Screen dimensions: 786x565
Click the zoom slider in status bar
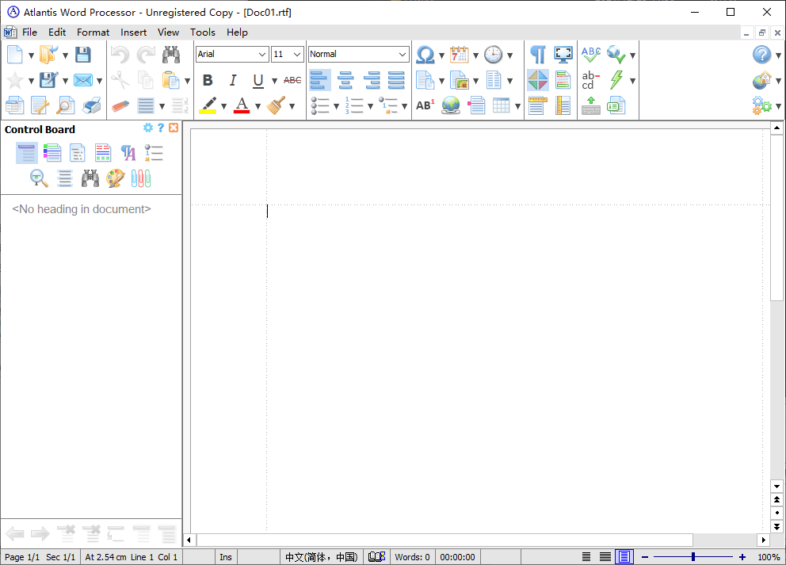coord(693,557)
